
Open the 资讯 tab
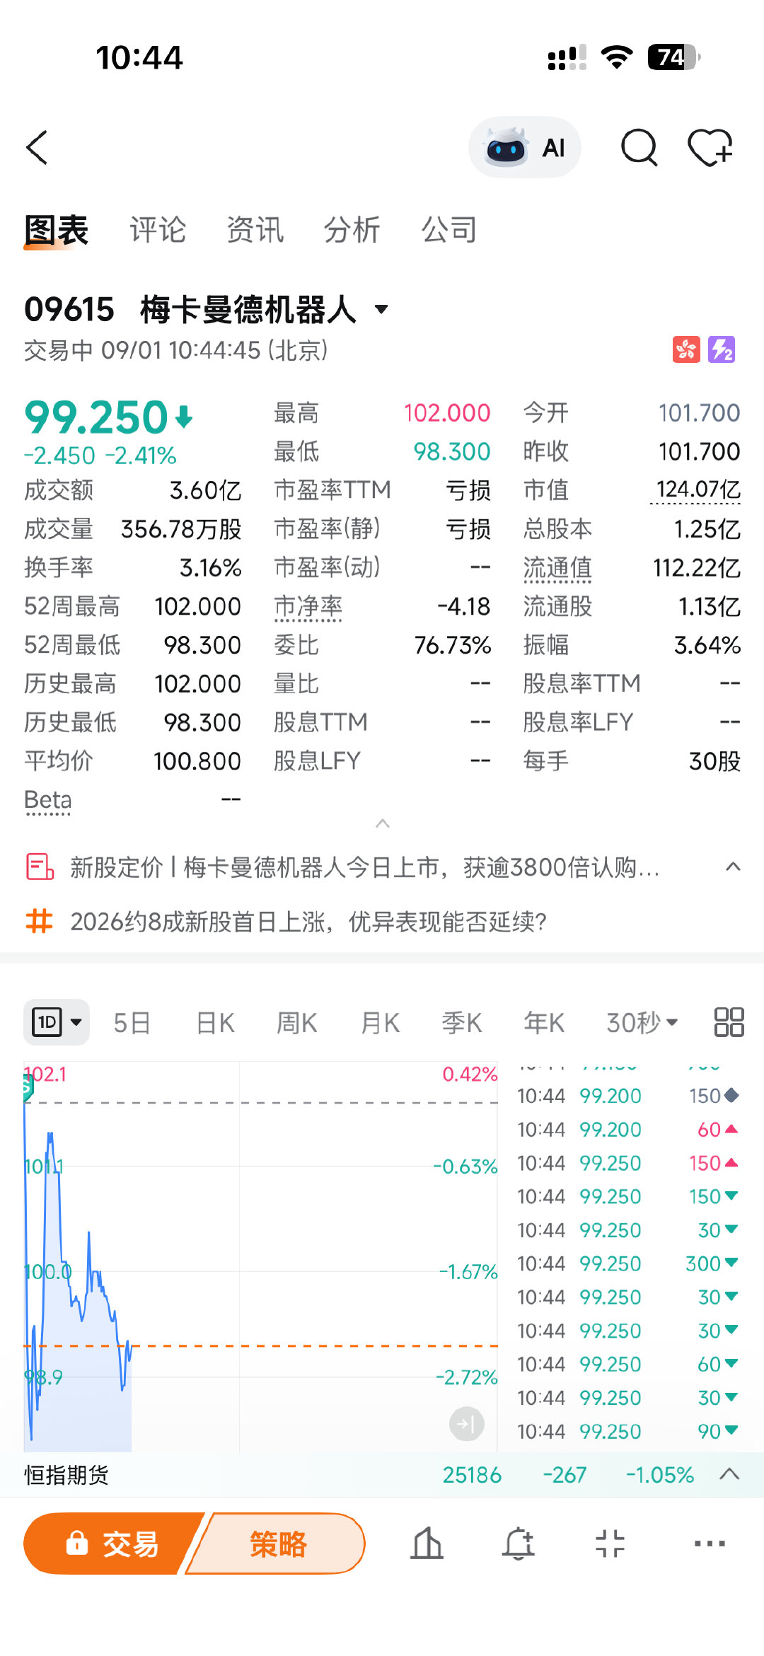pos(255,231)
